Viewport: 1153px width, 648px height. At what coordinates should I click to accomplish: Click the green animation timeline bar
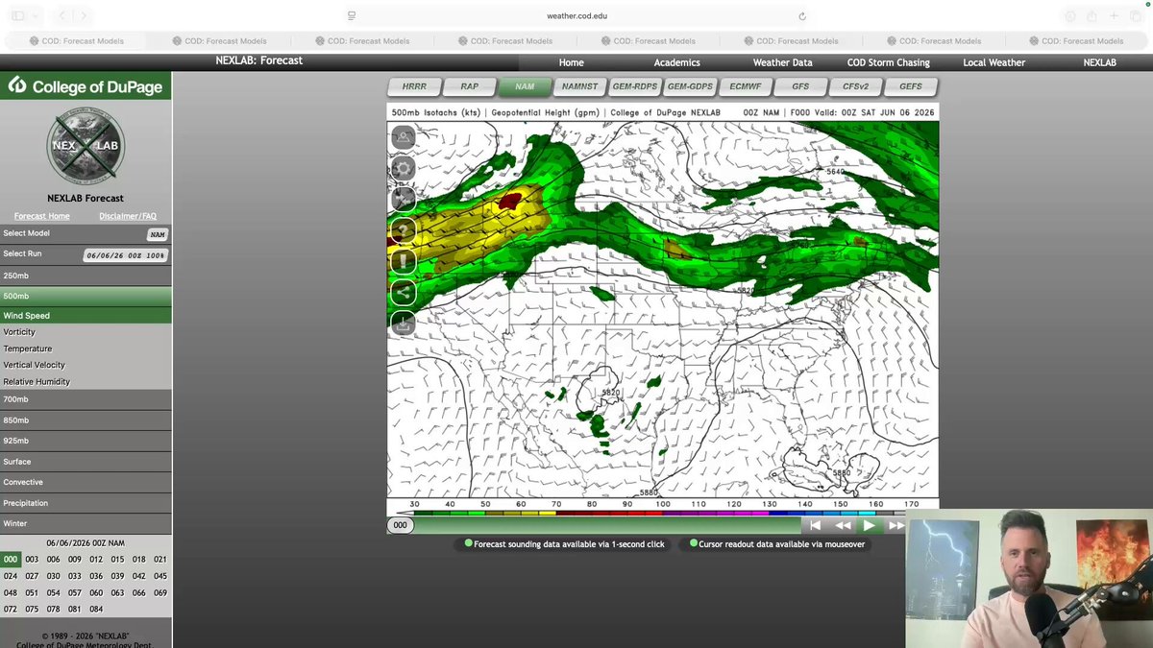tap(608, 525)
